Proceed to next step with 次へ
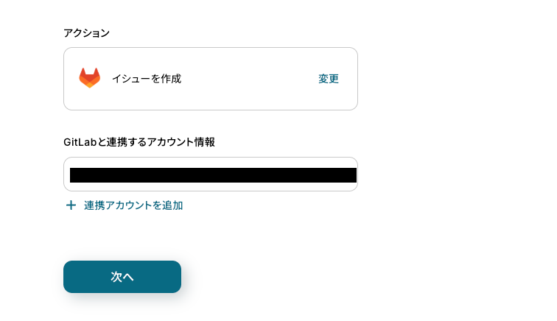557x321 pixels. click(122, 277)
